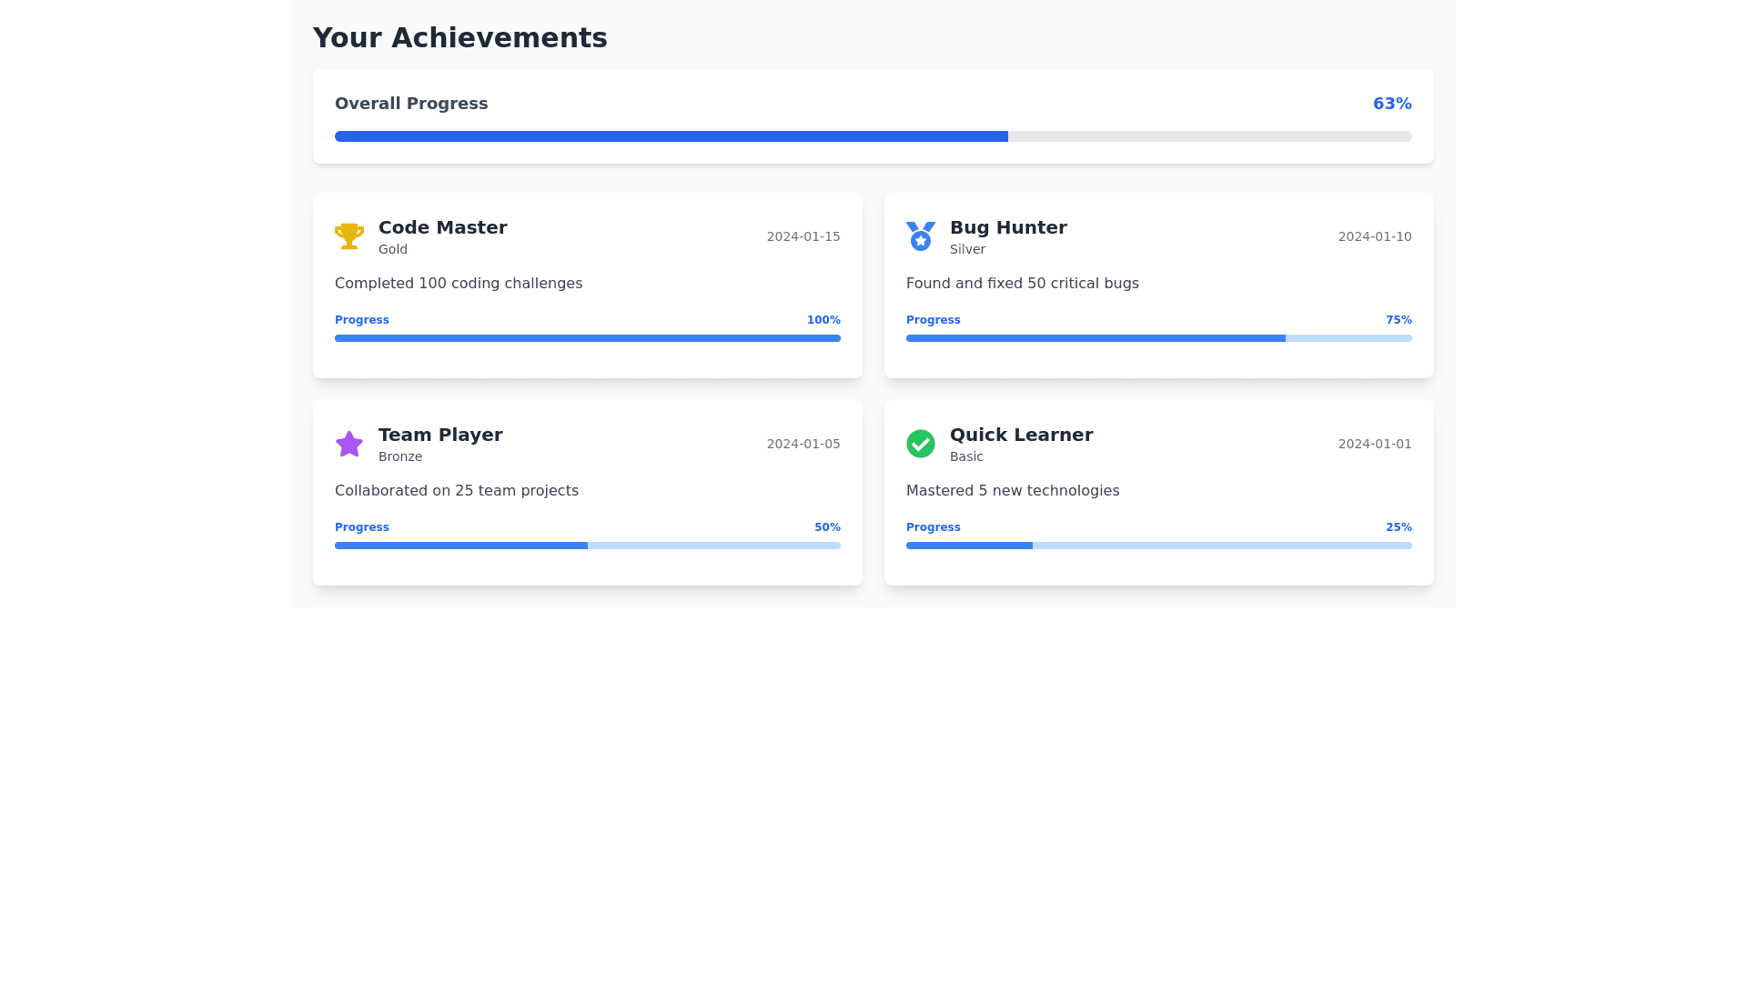Viewport: 1747px width, 982px height.
Task: Click the 'Mastered 5 new technologies' text
Action: 1013,491
